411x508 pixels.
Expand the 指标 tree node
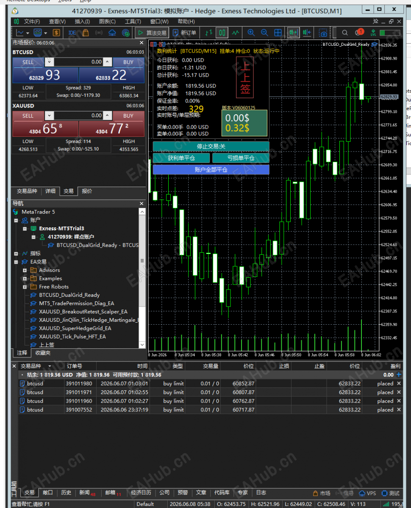tap(16, 254)
